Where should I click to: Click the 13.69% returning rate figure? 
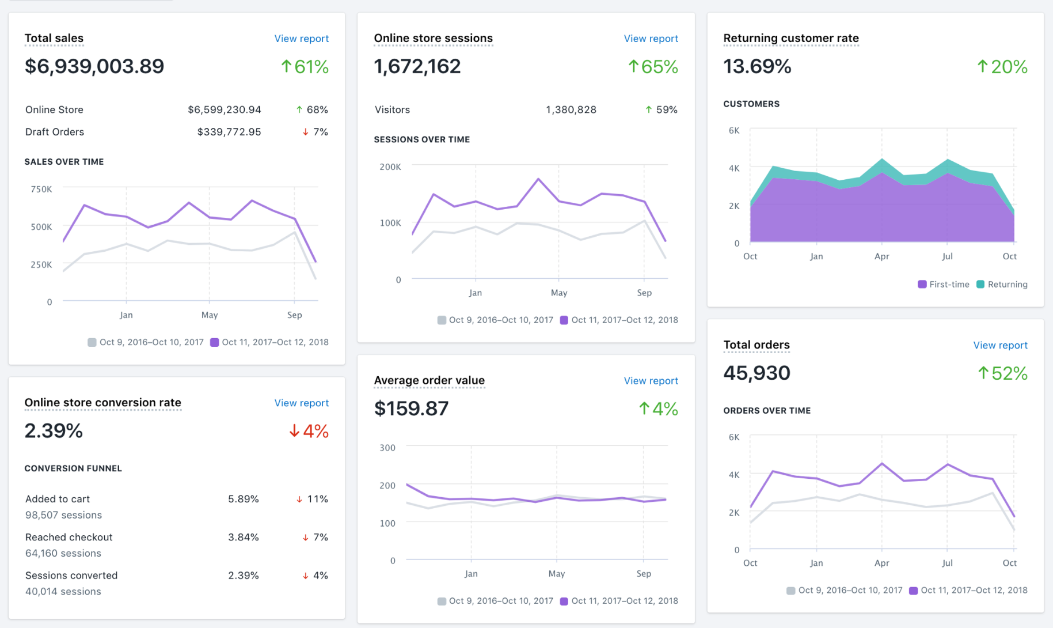[x=757, y=67]
